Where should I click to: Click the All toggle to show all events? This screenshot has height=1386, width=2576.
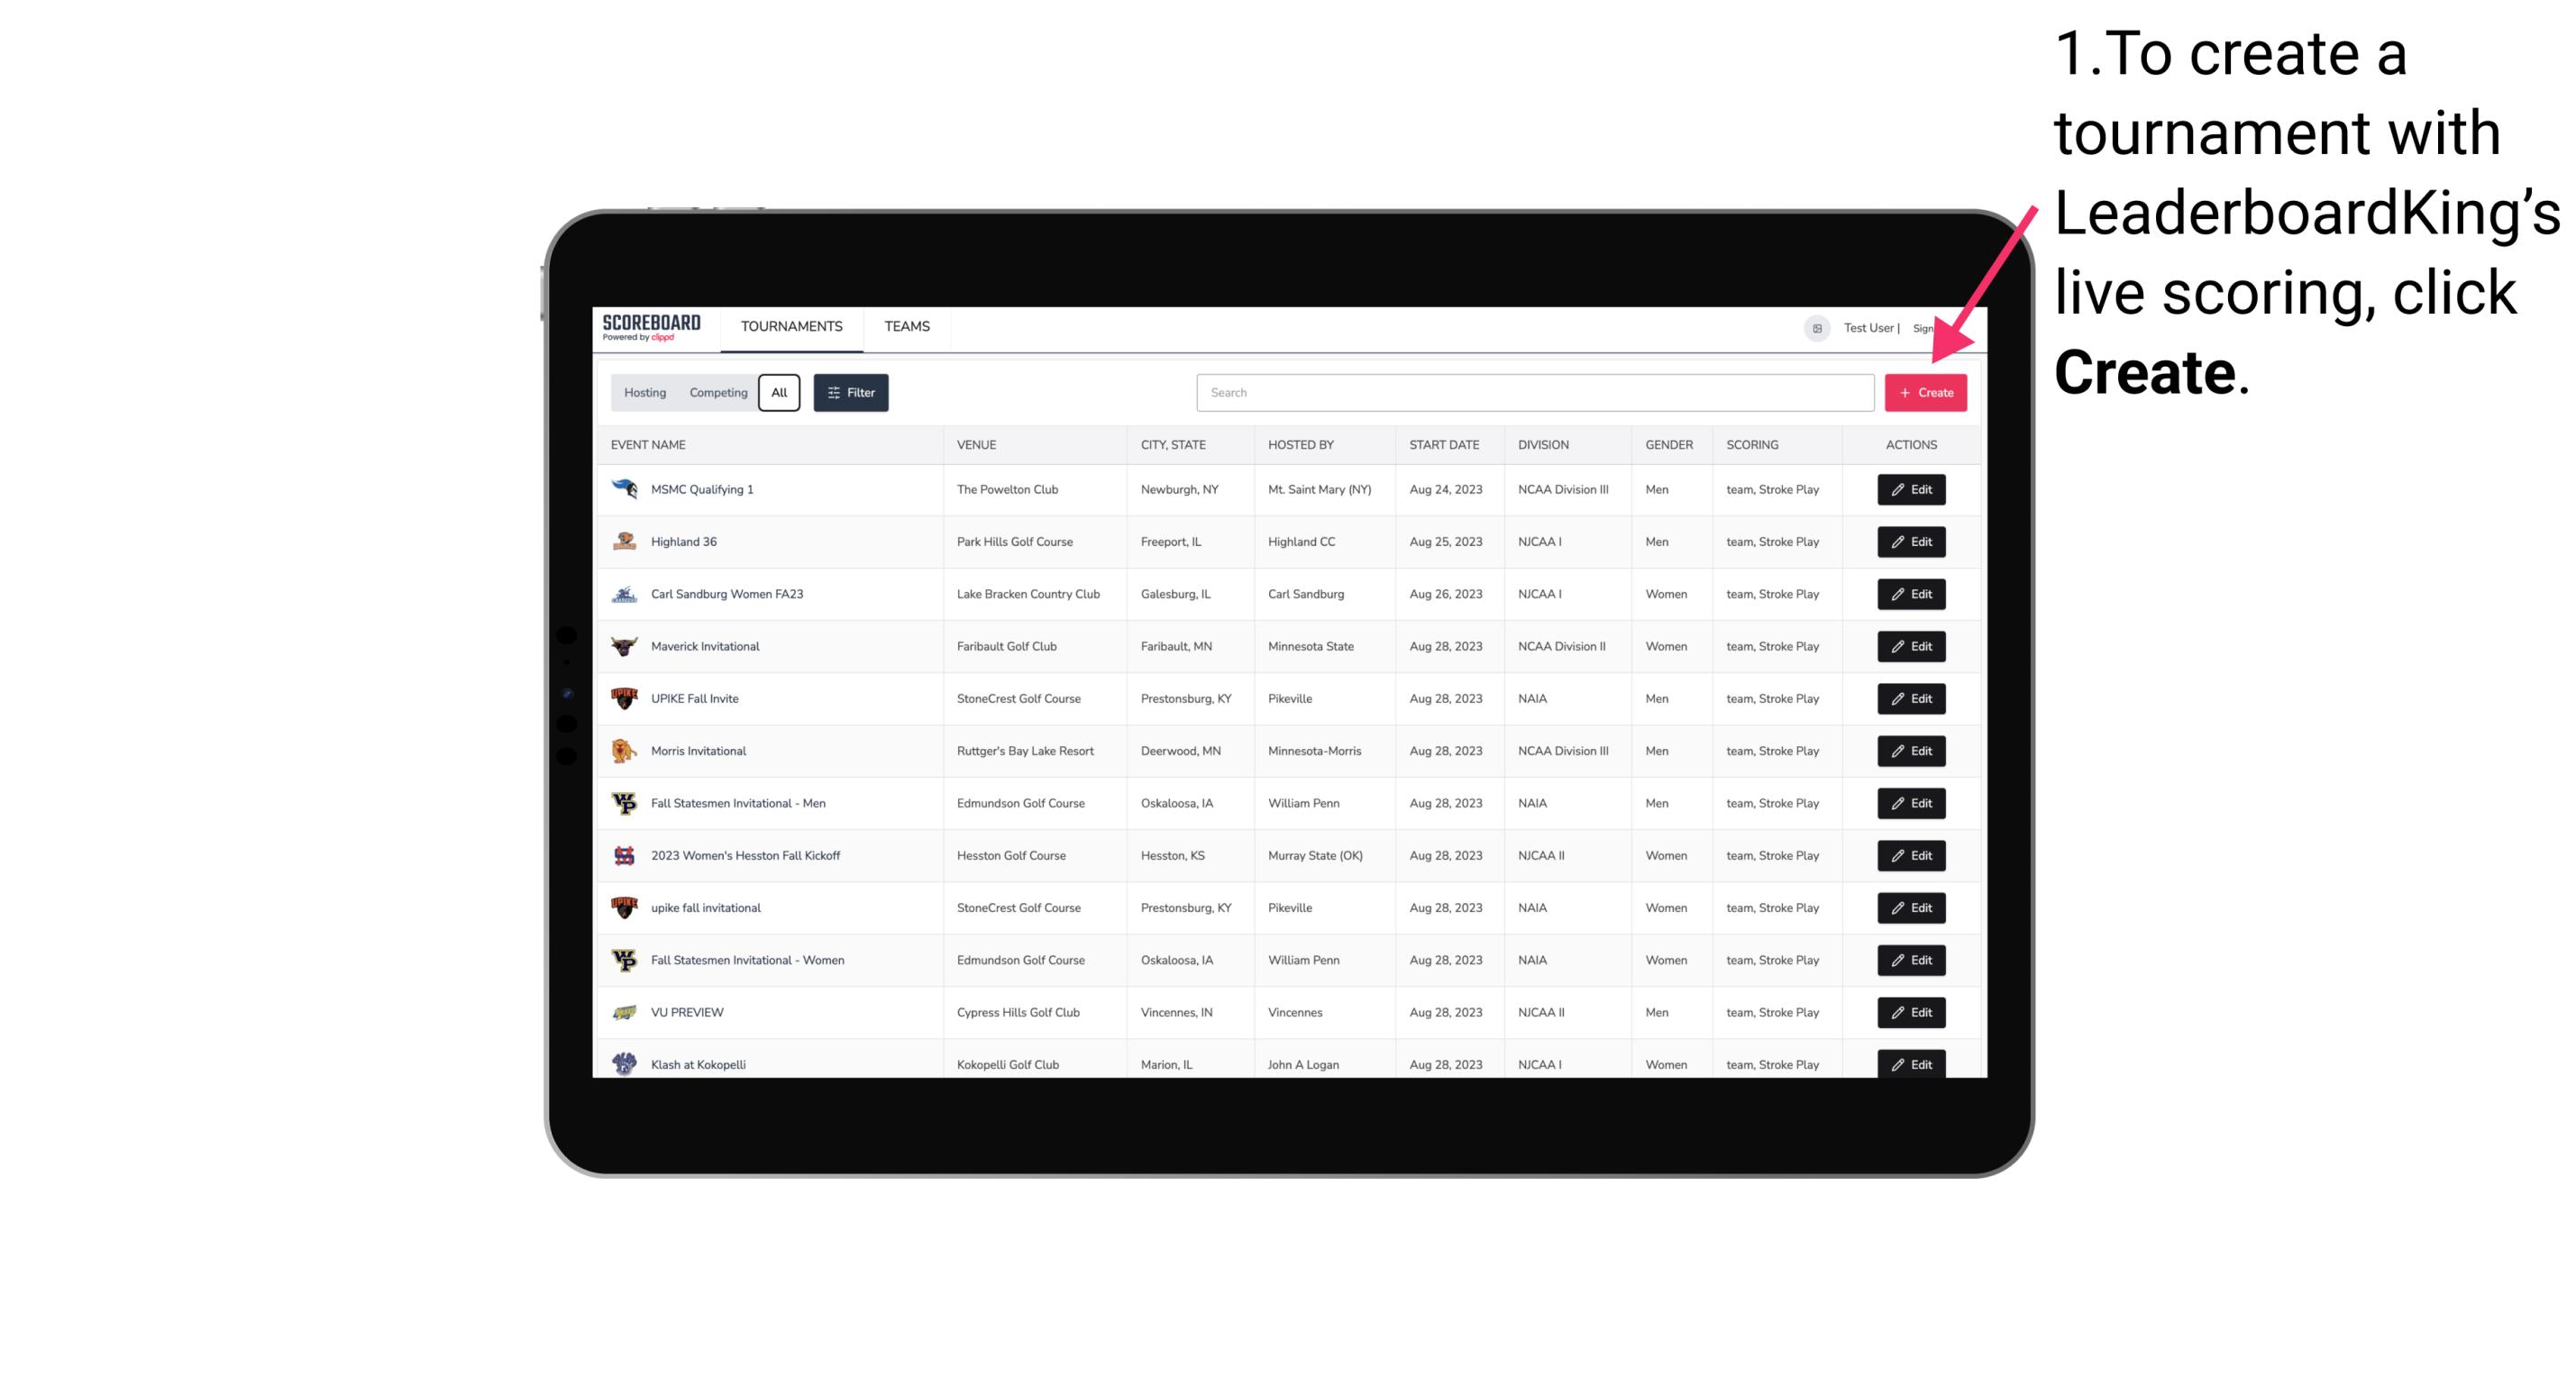point(777,393)
